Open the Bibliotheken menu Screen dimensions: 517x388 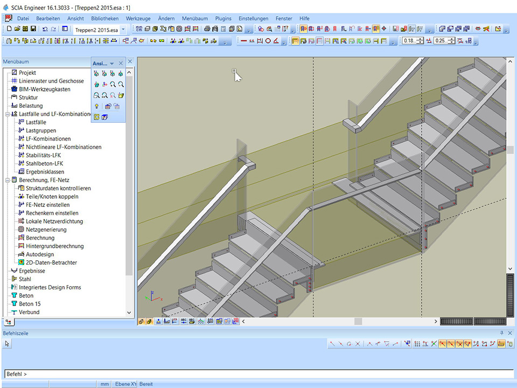(104, 18)
